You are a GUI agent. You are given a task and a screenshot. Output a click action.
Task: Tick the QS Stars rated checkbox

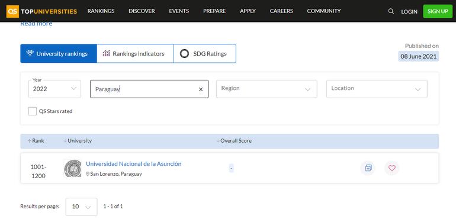tap(33, 111)
